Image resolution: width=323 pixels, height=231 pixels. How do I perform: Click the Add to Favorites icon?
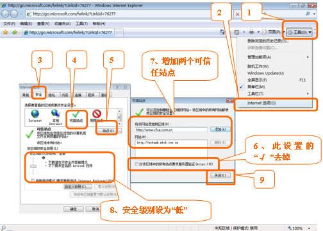(x=15, y=32)
